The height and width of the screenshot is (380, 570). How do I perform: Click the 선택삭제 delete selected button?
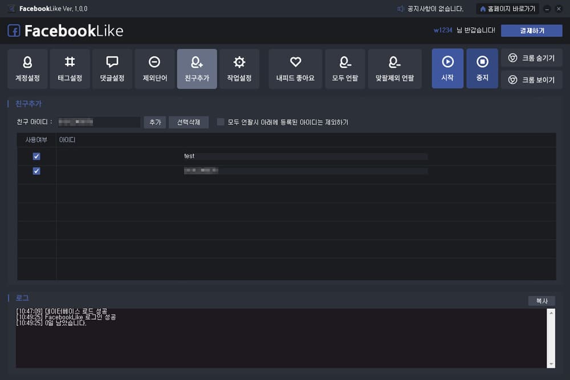click(x=188, y=122)
